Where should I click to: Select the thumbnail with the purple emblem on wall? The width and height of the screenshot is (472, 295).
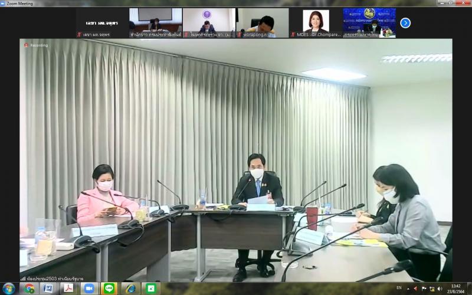[209, 22]
